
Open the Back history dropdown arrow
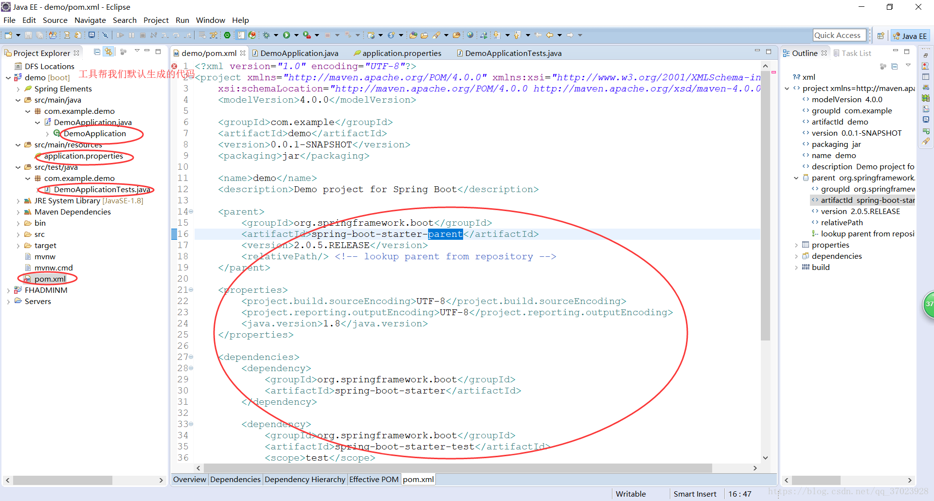pyautogui.click(x=559, y=35)
